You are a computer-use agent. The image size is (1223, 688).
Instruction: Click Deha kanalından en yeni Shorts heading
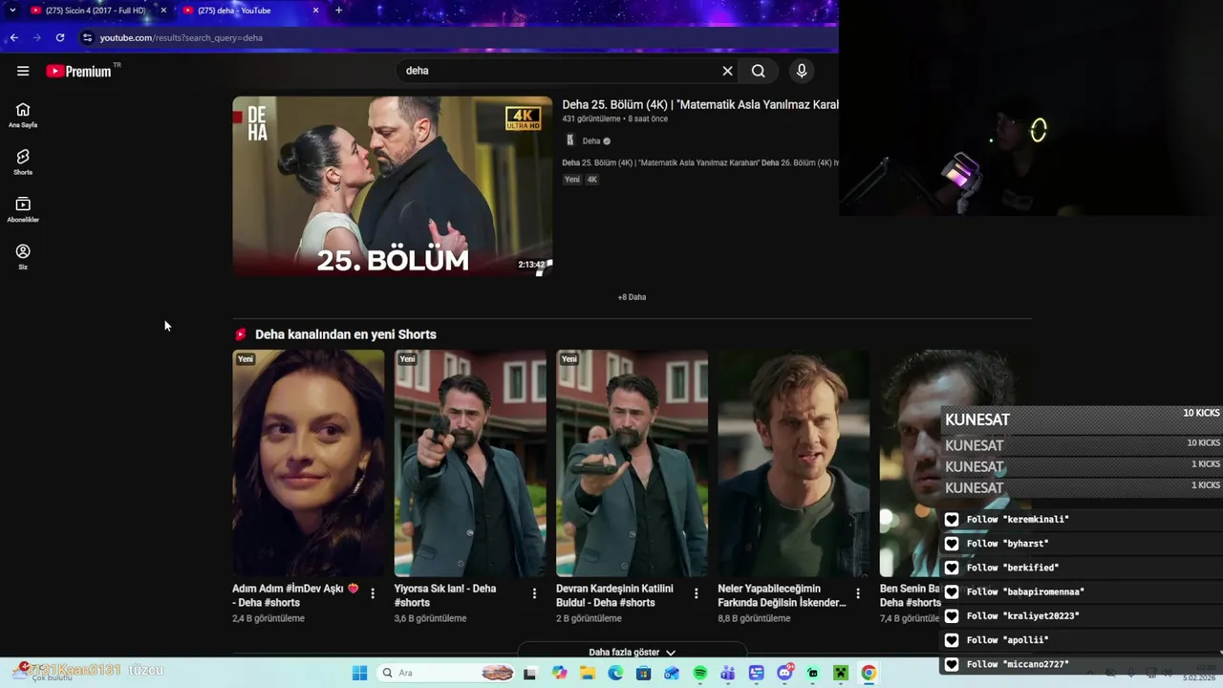[x=345, y=334]
